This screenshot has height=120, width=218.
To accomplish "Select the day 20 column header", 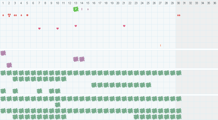I will [118, 3].
